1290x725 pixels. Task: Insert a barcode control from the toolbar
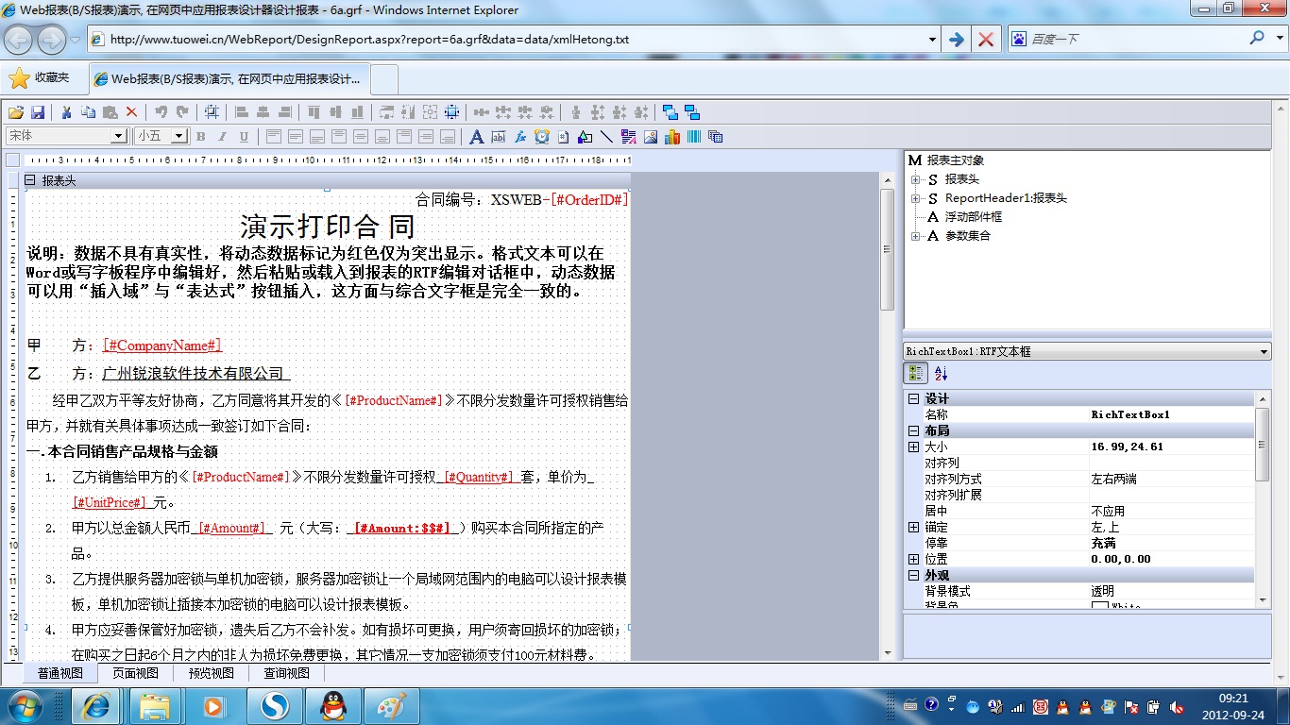(x=694, y=137)
